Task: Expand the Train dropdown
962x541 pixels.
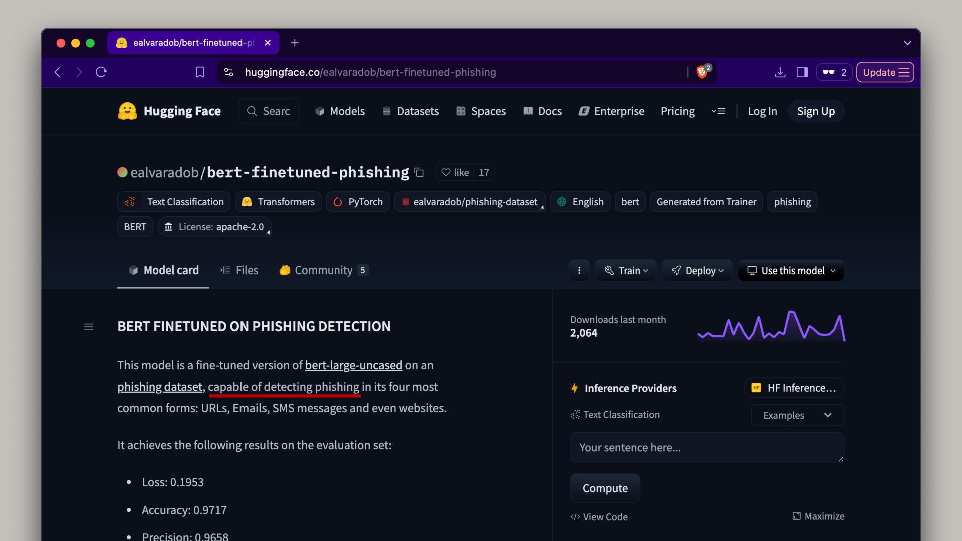Action: pyautogui.click(x=626, y=270)
